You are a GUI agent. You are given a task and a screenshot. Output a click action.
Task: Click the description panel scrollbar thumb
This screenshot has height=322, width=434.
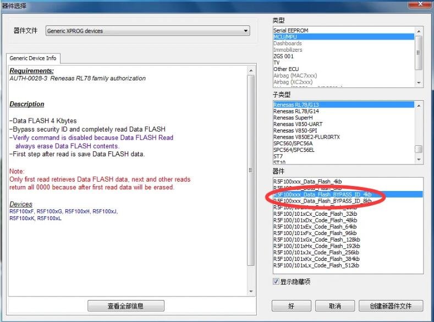coord(251,171)
